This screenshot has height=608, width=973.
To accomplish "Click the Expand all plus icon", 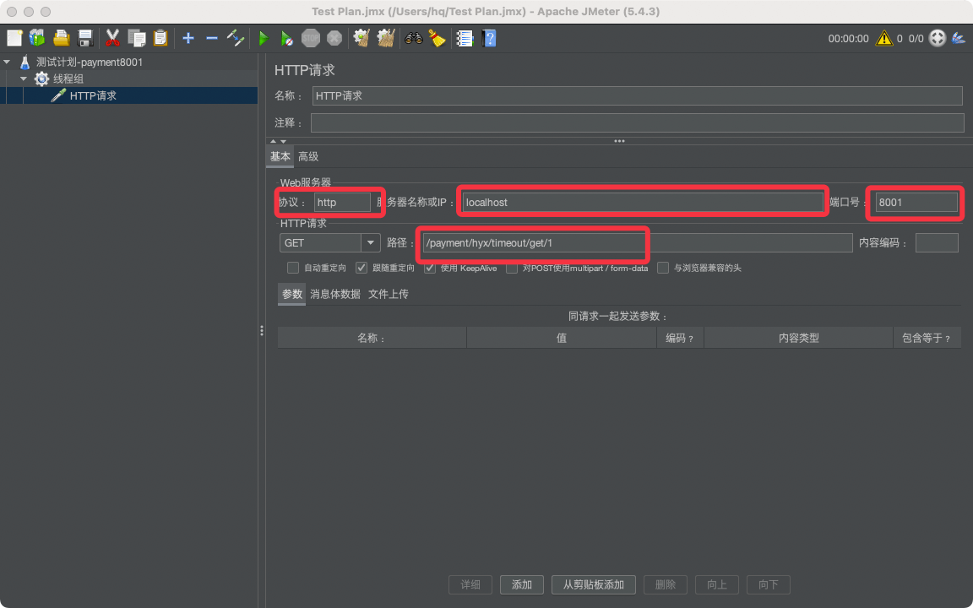I will (188, 39).
